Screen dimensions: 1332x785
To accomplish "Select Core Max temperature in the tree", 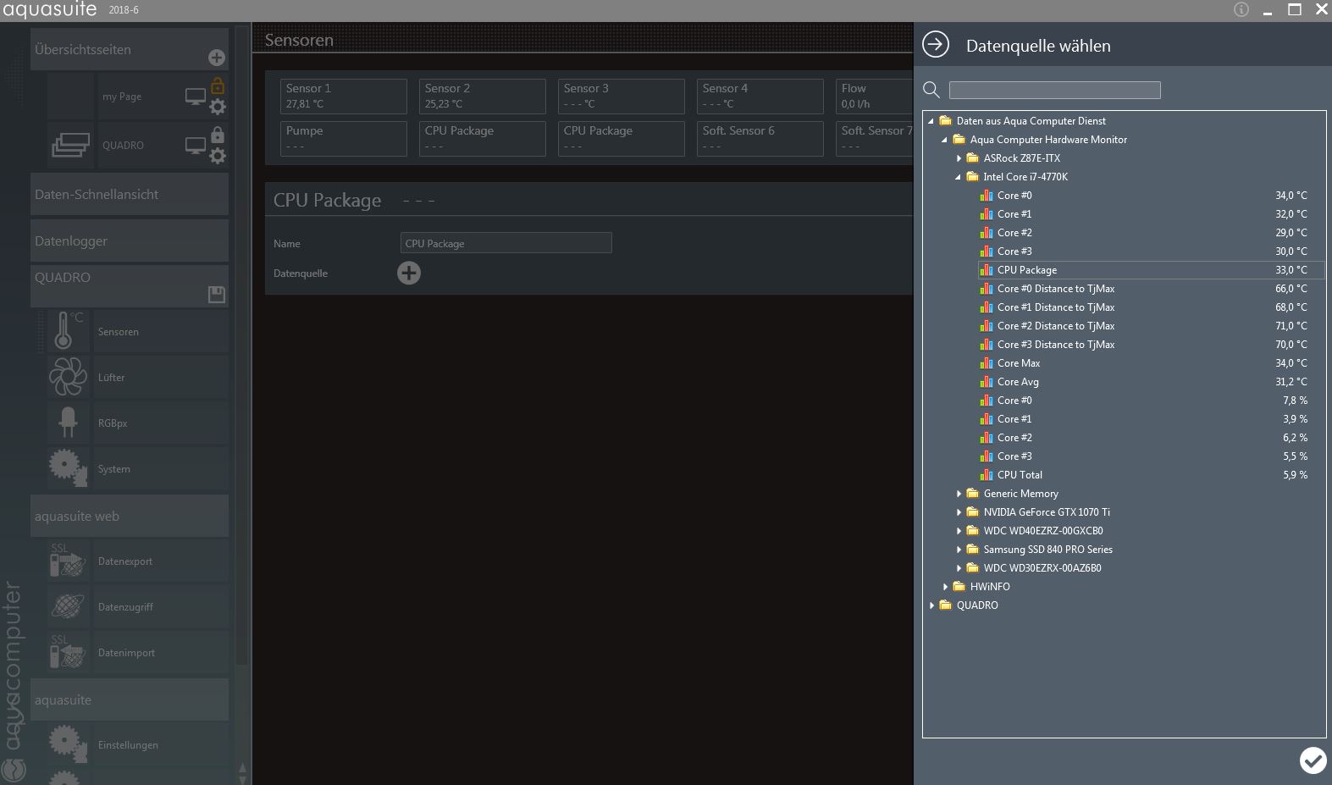I will pyautogui.click(x=1019, y=363).
